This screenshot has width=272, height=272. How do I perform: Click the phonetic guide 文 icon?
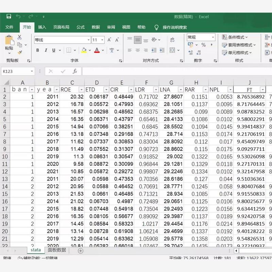112,50
